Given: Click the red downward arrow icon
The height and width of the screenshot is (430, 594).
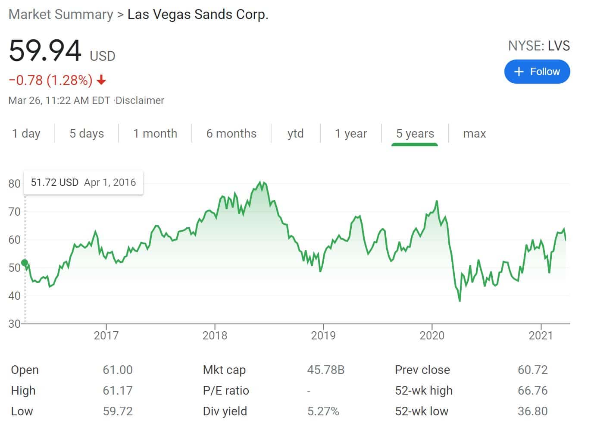Looking at the screenshot, I should (x=102, y=80).
